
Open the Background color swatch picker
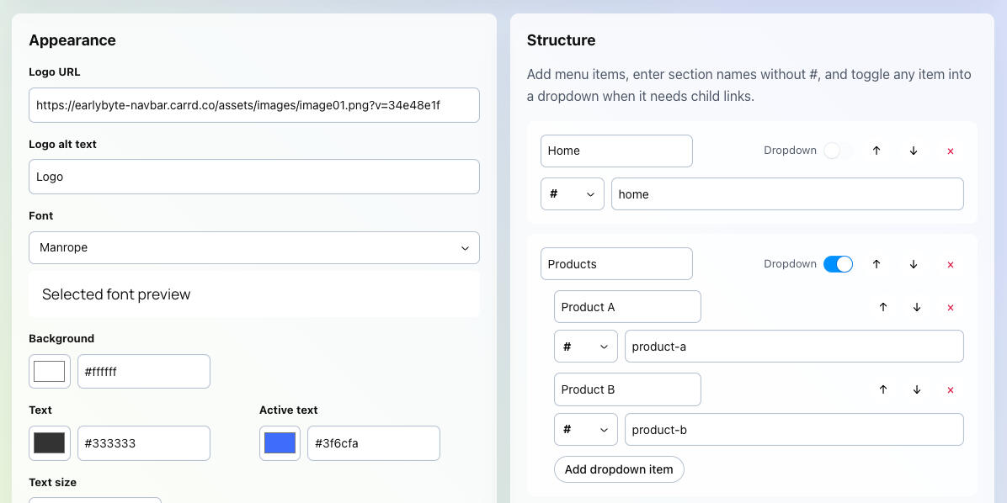coord(50,372)
